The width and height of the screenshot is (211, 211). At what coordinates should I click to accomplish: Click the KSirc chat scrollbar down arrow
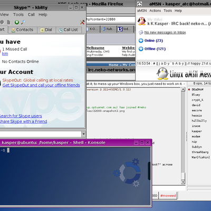tap(183, 182)
